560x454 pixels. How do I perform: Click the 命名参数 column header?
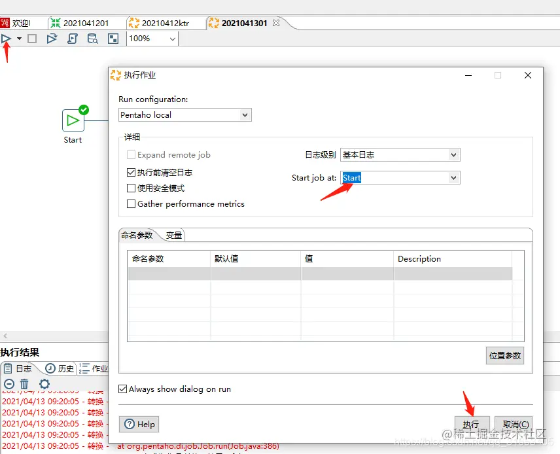tap(169, 258)
